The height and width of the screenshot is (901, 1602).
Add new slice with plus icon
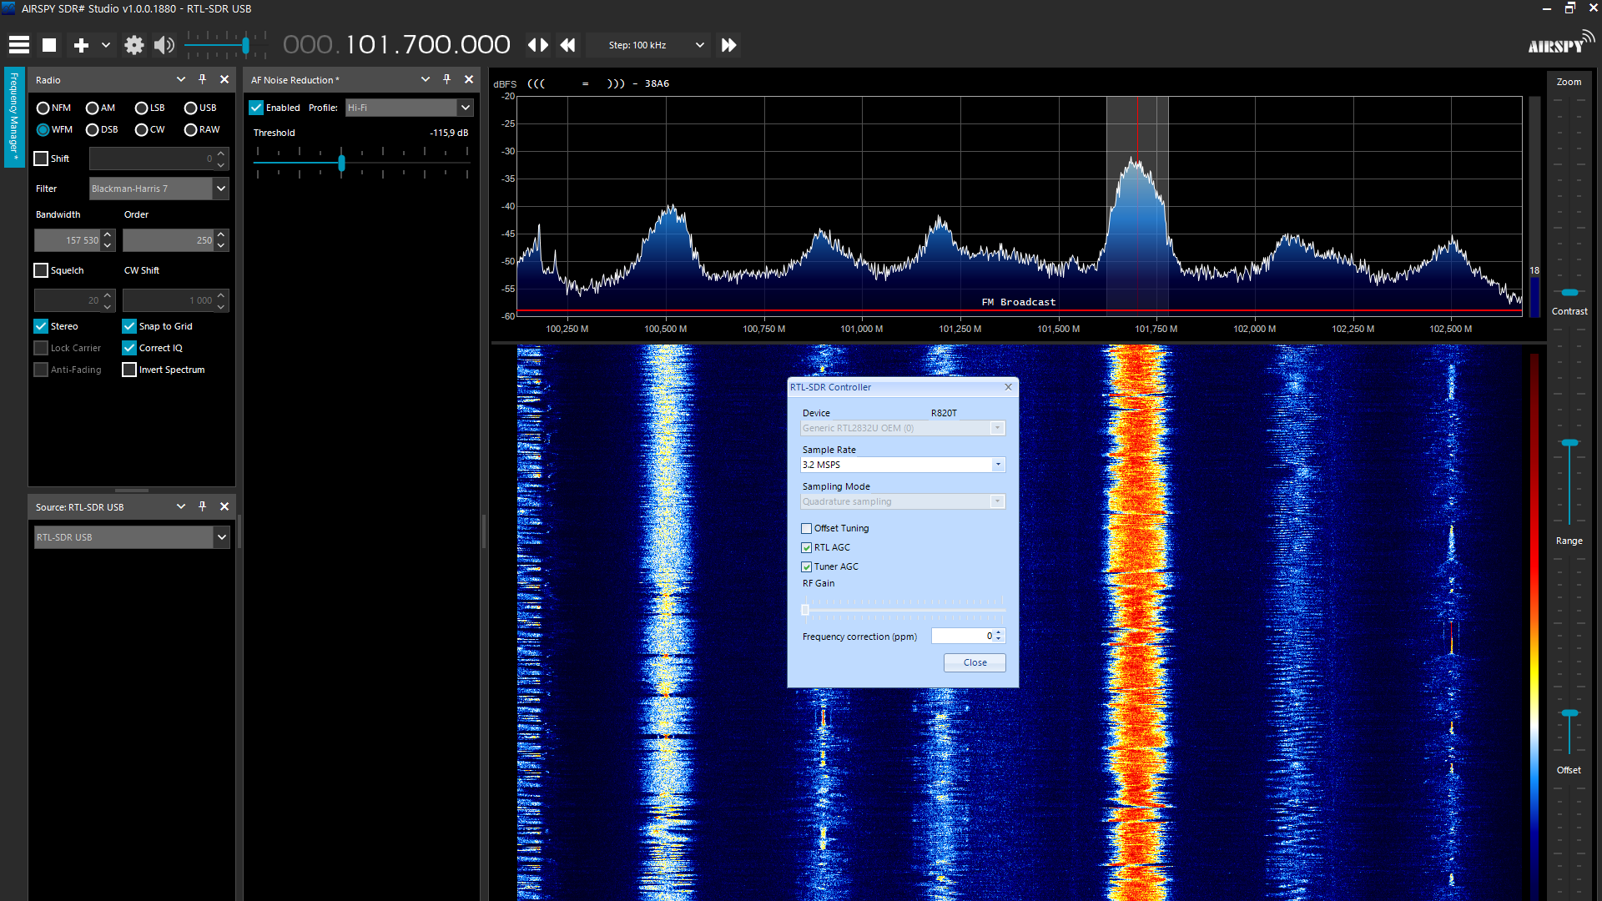tap(81, 45)
